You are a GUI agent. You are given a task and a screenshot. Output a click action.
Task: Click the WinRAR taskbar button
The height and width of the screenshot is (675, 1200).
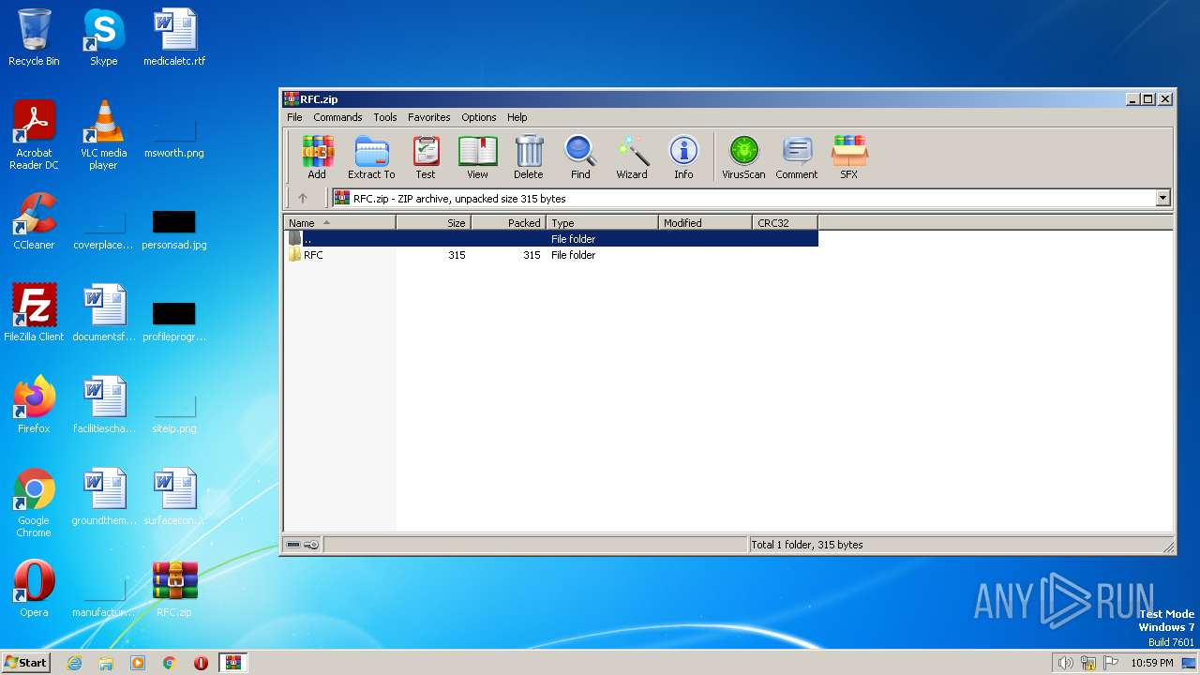(232, 663)
